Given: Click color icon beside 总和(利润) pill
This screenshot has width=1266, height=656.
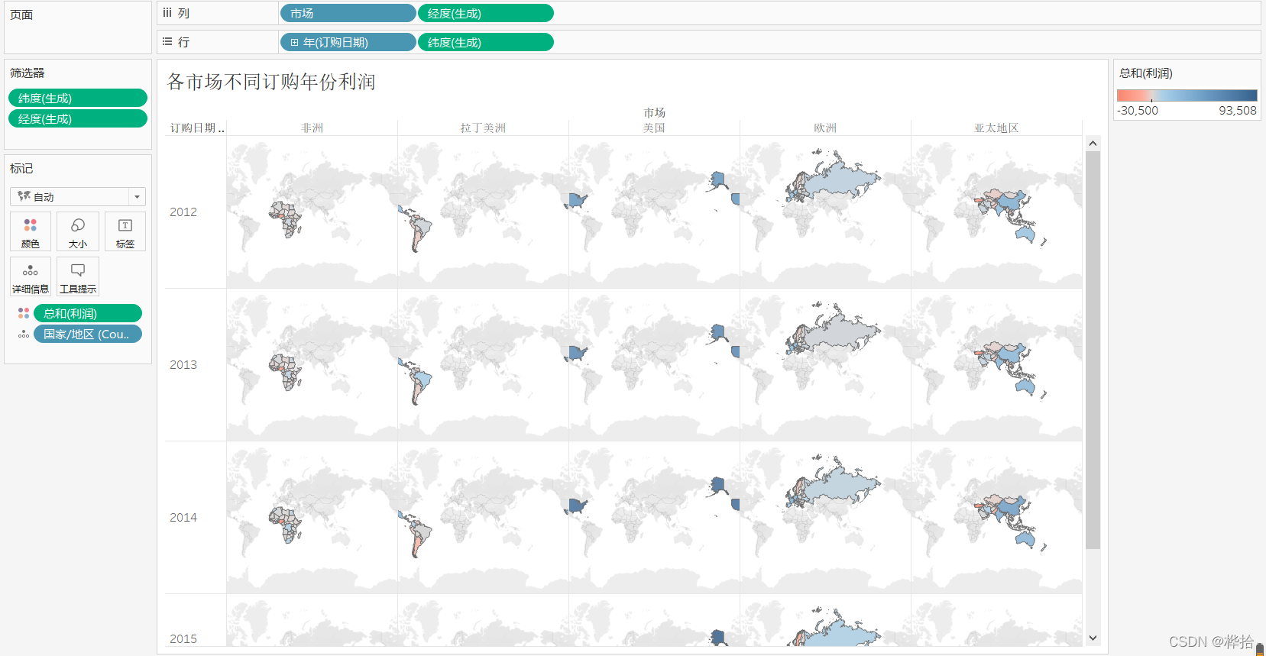Looking at the screenshot, I should pos(24,313).
